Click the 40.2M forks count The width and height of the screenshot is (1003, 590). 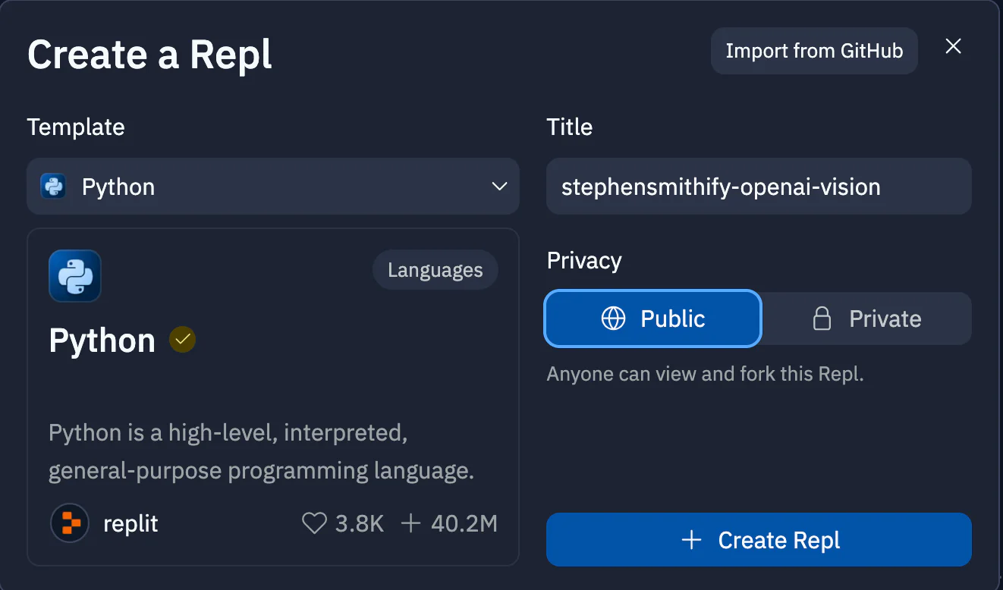464,523
